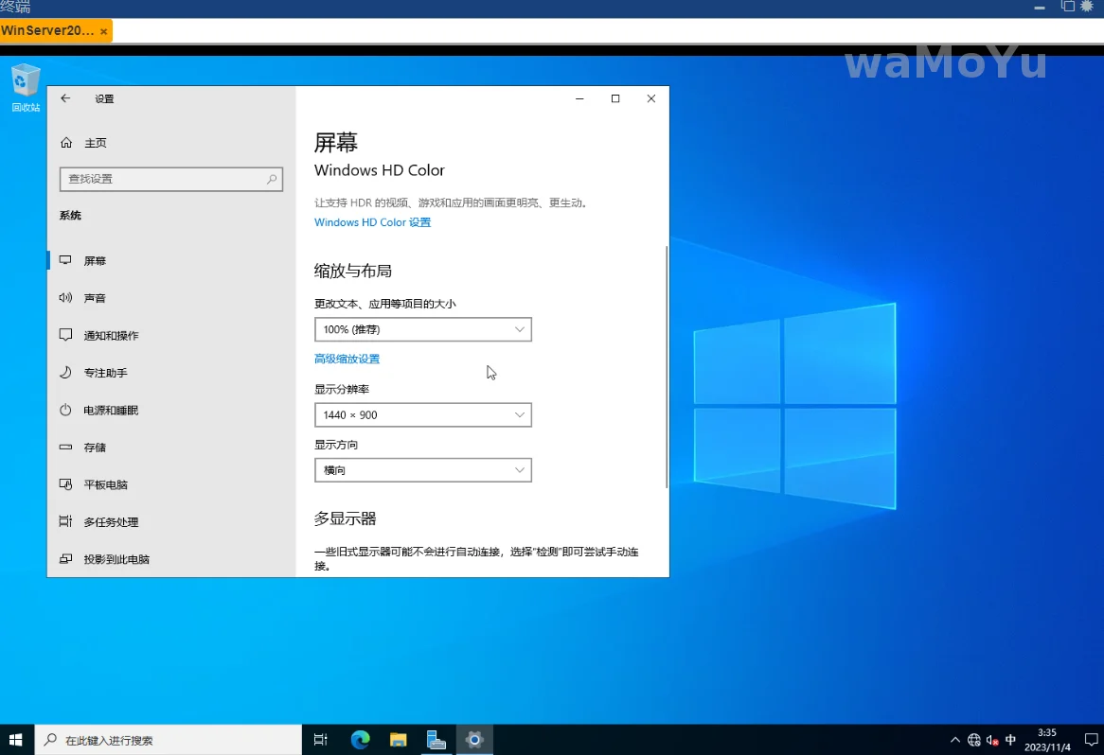The width and height of the screenshot is (1104, 755).
Task: Close the WinServer20... terminal tab
Action: coord(103,31)
